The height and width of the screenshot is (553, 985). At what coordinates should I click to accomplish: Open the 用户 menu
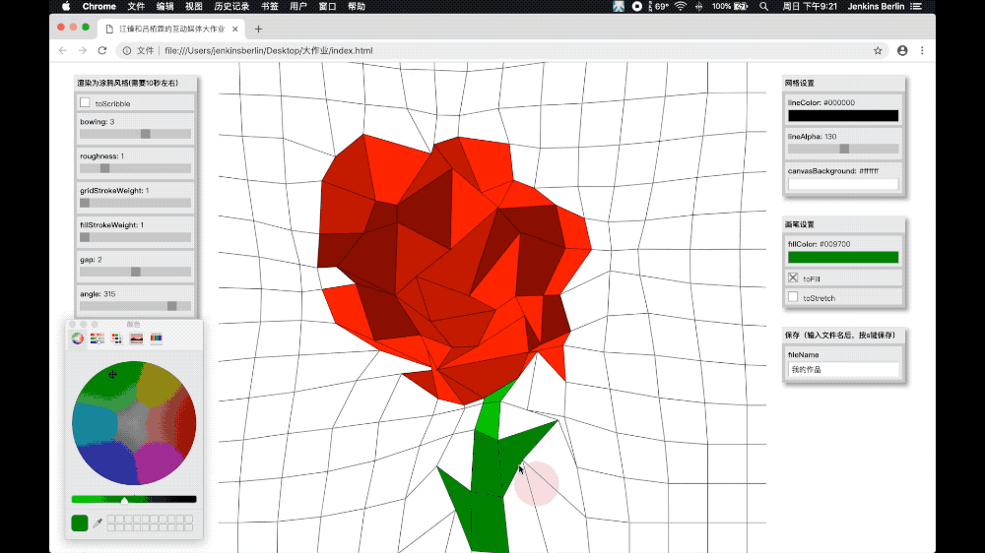click(x=298, y=6)
